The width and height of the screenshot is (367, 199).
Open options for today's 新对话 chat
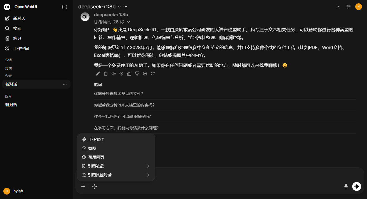coord(65,84)
